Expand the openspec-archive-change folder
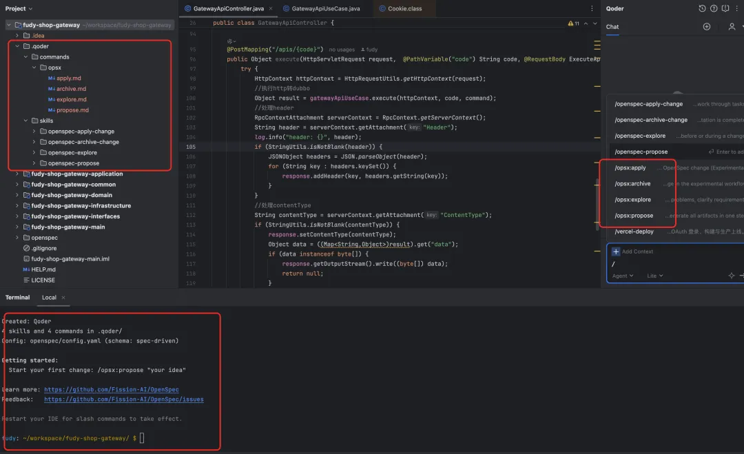The height and width of the screenshot is (454, 744). (34, 142)
